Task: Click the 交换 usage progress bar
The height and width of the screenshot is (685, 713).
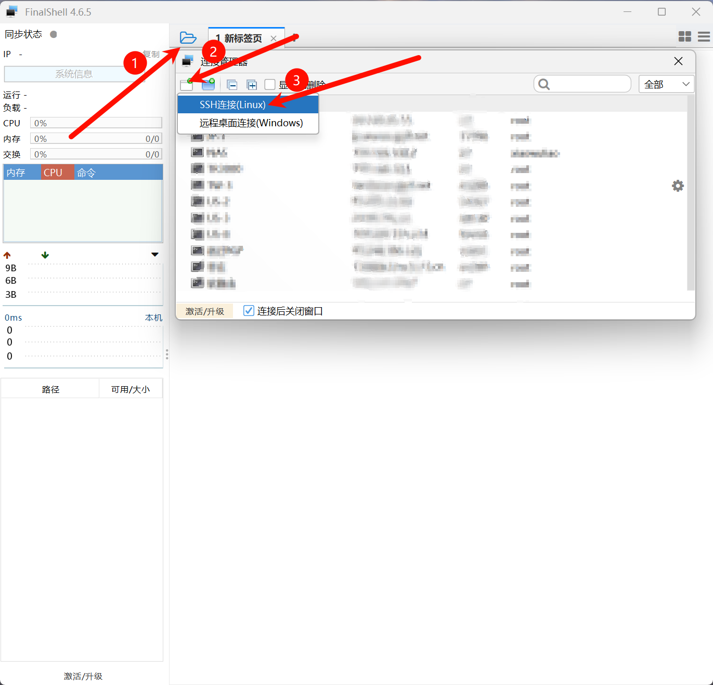Action: (x=96, y=154)
